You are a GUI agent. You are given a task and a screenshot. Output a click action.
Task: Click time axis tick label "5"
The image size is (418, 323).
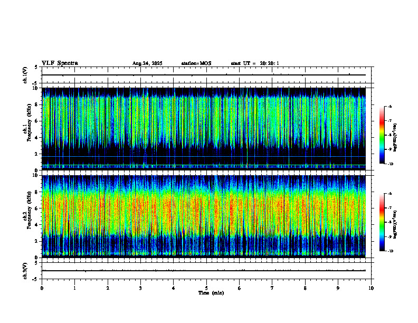[x=206, y=288]
